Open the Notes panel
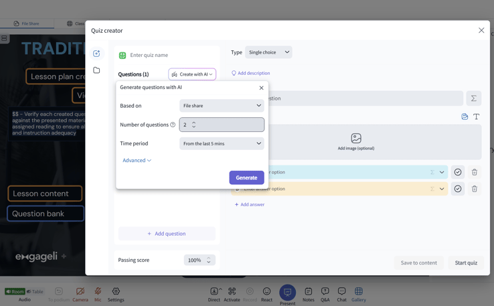Screen dimensions: 494x306 coord(309,295)
